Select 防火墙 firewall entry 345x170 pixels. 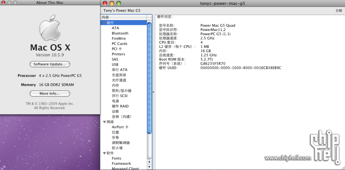point(117,148)
